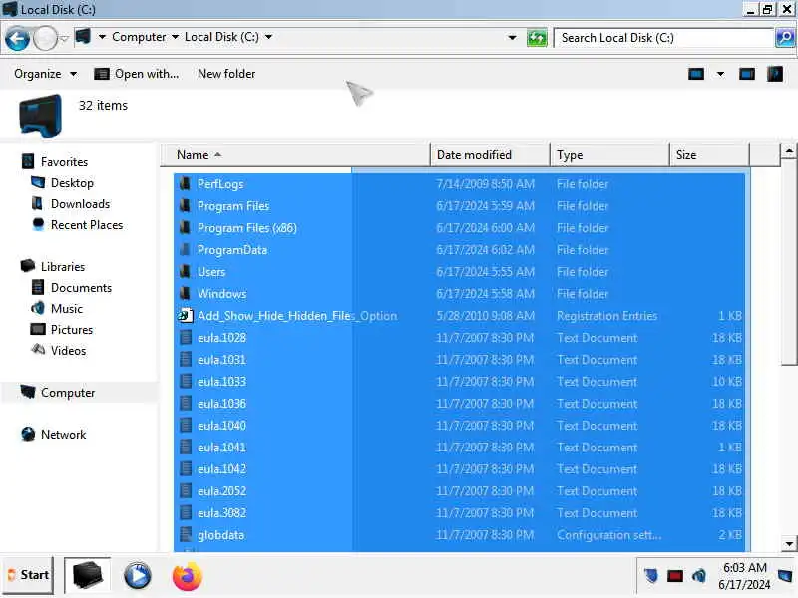Select the ProgramData folder icon
Screen dimensions: 798x598
pyautogui.click(x=186, y=250)
